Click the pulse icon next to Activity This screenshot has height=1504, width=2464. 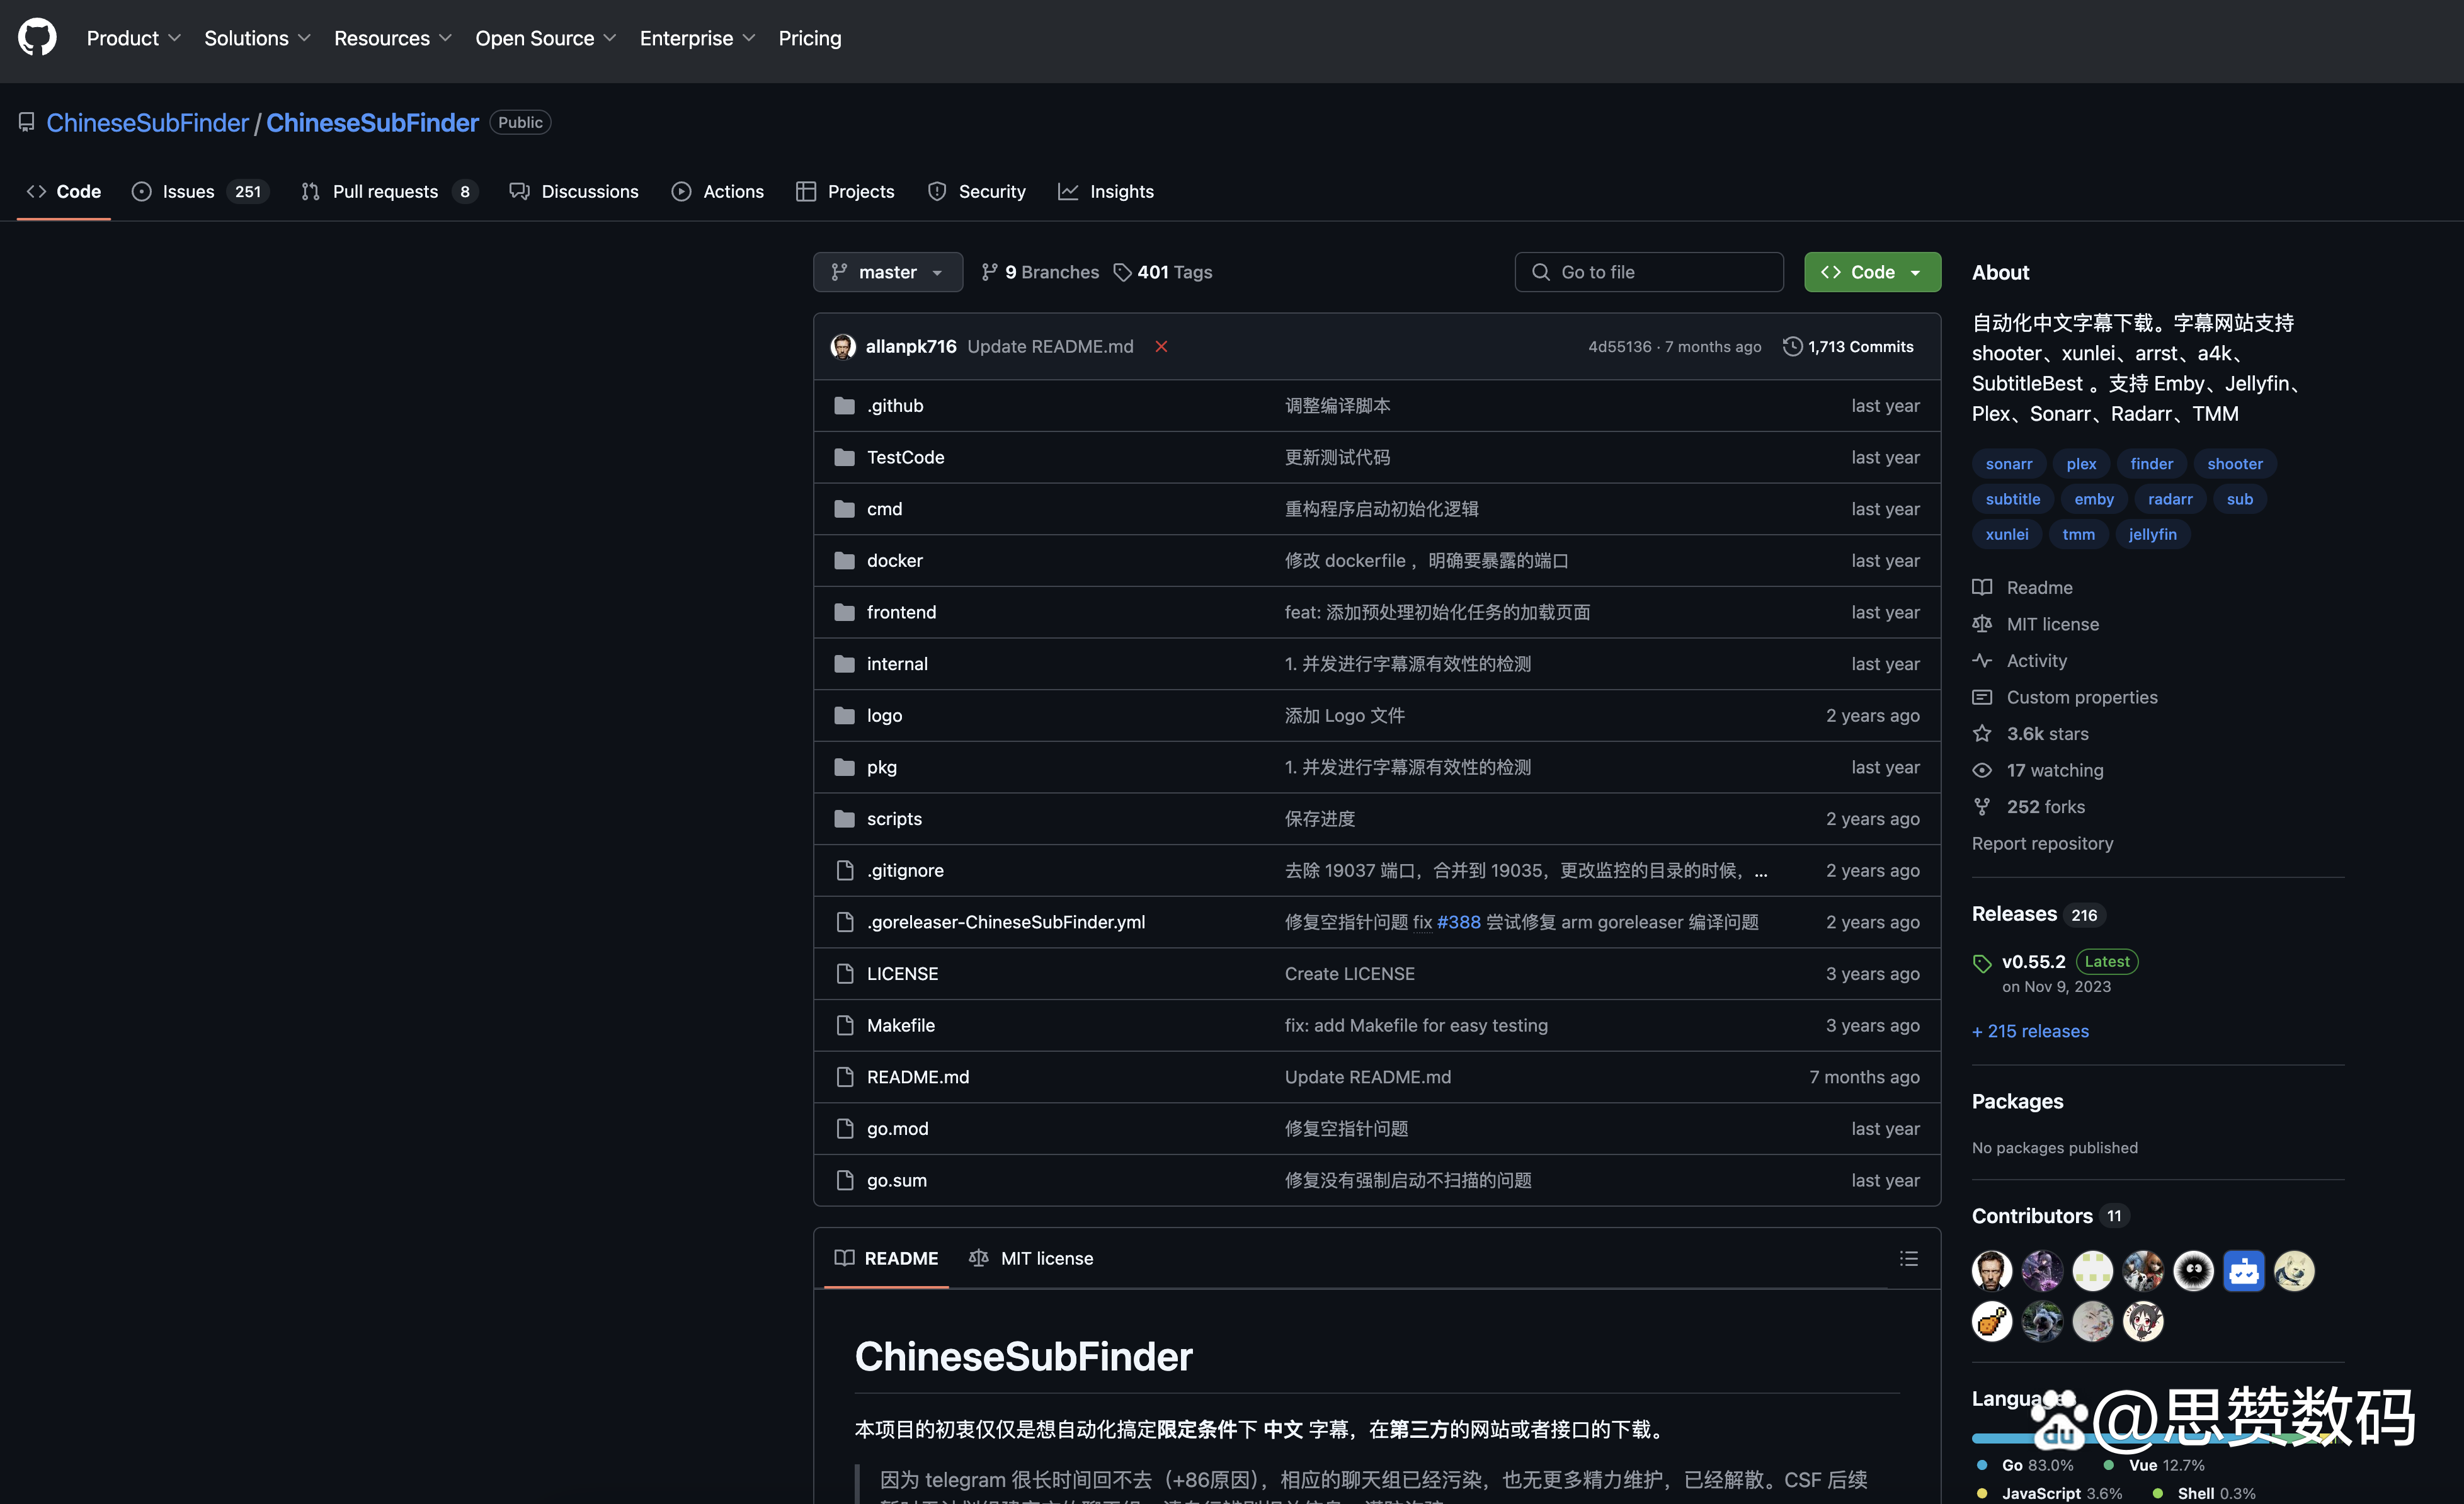[x=1982, y=661]
